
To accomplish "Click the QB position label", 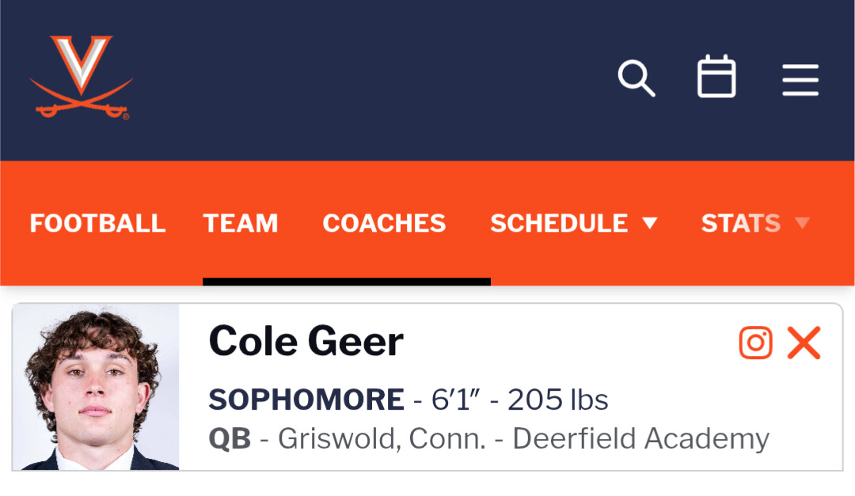I will [x=230, y=438].
